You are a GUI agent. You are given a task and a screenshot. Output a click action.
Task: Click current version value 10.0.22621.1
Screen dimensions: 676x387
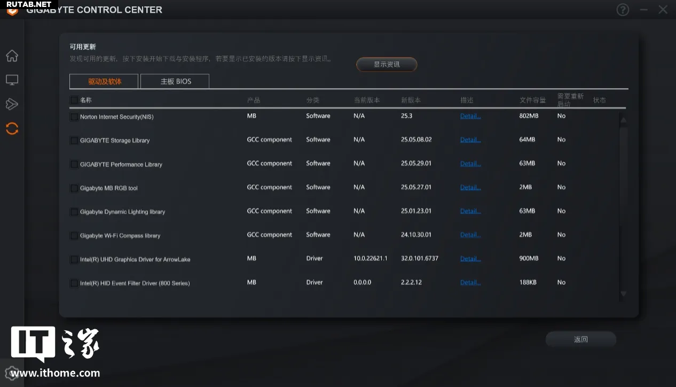pyautogui.click(x=371, y=258)
